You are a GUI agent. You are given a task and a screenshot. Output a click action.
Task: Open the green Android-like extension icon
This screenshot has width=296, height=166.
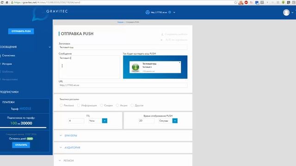283,2
